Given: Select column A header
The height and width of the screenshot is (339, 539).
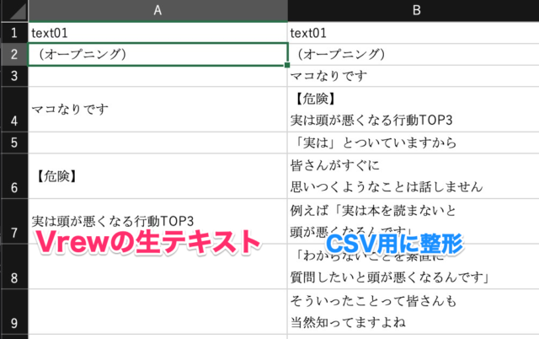Looking at the screenshot, I should coord(157,10).
